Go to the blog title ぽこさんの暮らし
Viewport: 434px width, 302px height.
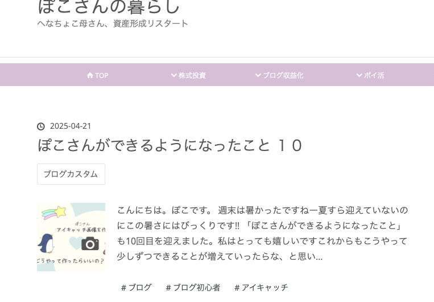tap(109, 7)
